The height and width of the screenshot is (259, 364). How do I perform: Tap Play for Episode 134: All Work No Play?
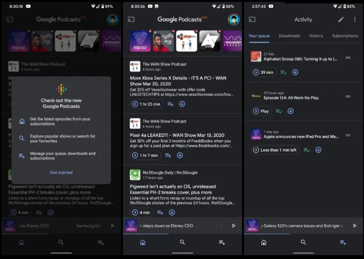(x=261, y=111)
